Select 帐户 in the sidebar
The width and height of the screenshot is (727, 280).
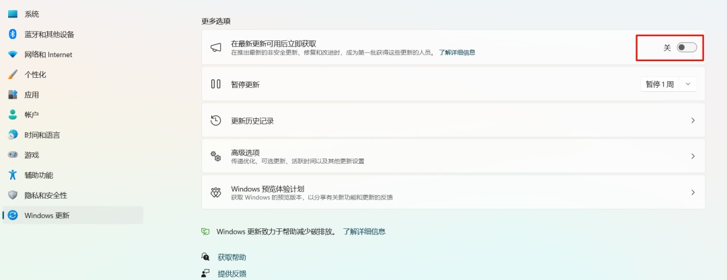[73, 115]
